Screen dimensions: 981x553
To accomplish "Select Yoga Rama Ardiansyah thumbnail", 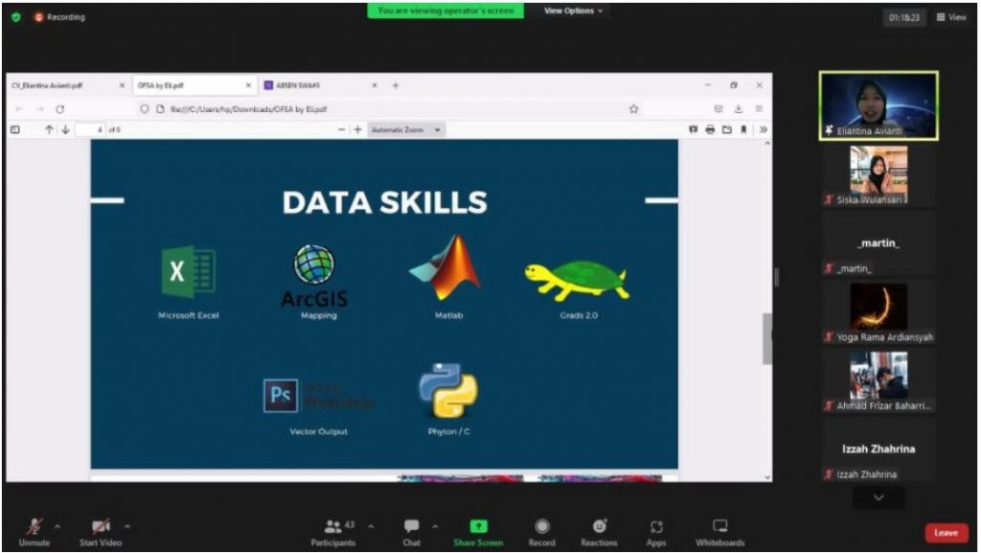I will [878, 312].
